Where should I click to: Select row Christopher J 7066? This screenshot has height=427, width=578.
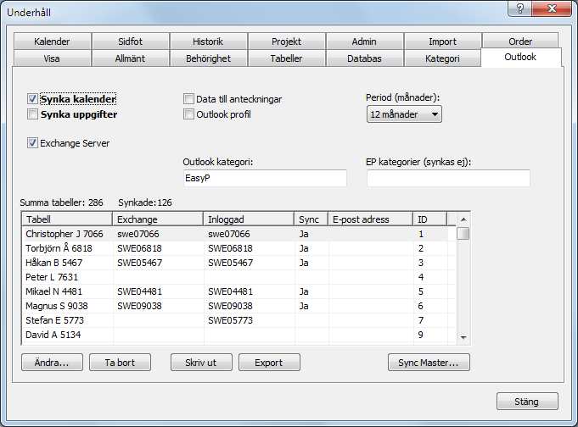pos(238,234)
